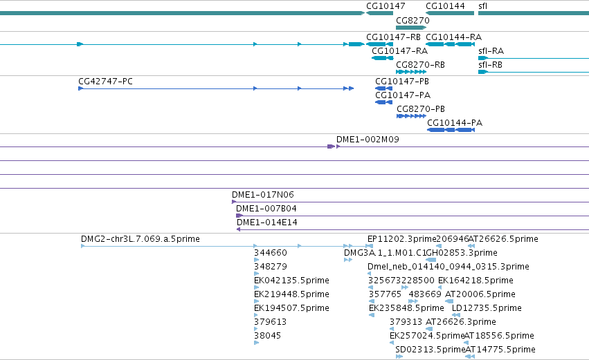The width and height of the screenshot is (589, 360).
Task: Open clone DME1-014E14 label
Action: pos(266,222)
